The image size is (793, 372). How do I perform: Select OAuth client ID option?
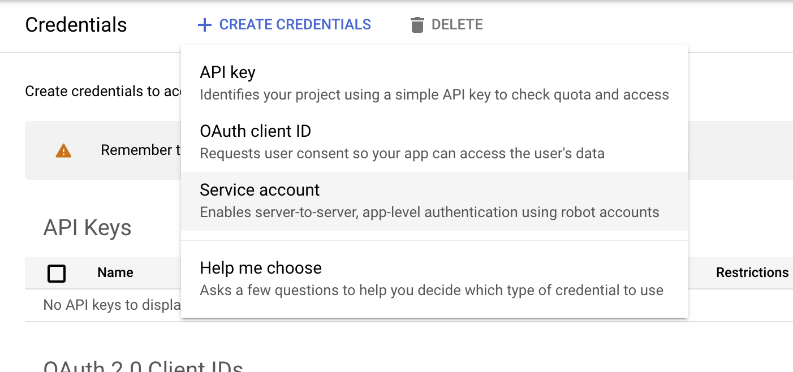pyautogui.click(x=255, y=131)
